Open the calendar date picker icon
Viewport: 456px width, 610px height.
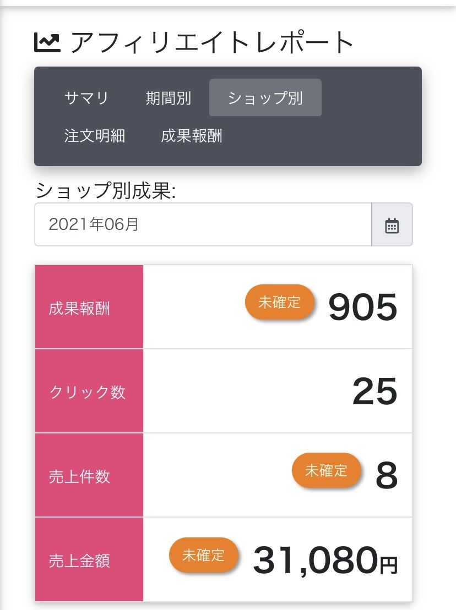pyautogui.click(x=392, y=225)
